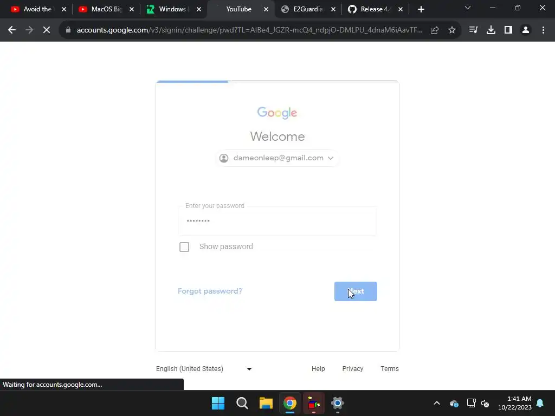
Task: Check the Show password box
Action: (184, 246)
